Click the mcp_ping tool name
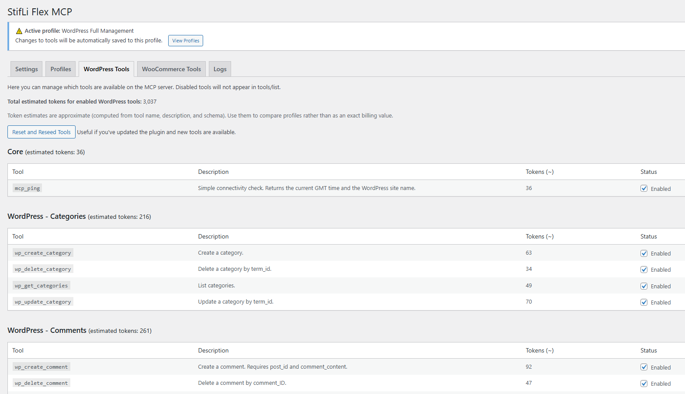 [x=27, y=188]
